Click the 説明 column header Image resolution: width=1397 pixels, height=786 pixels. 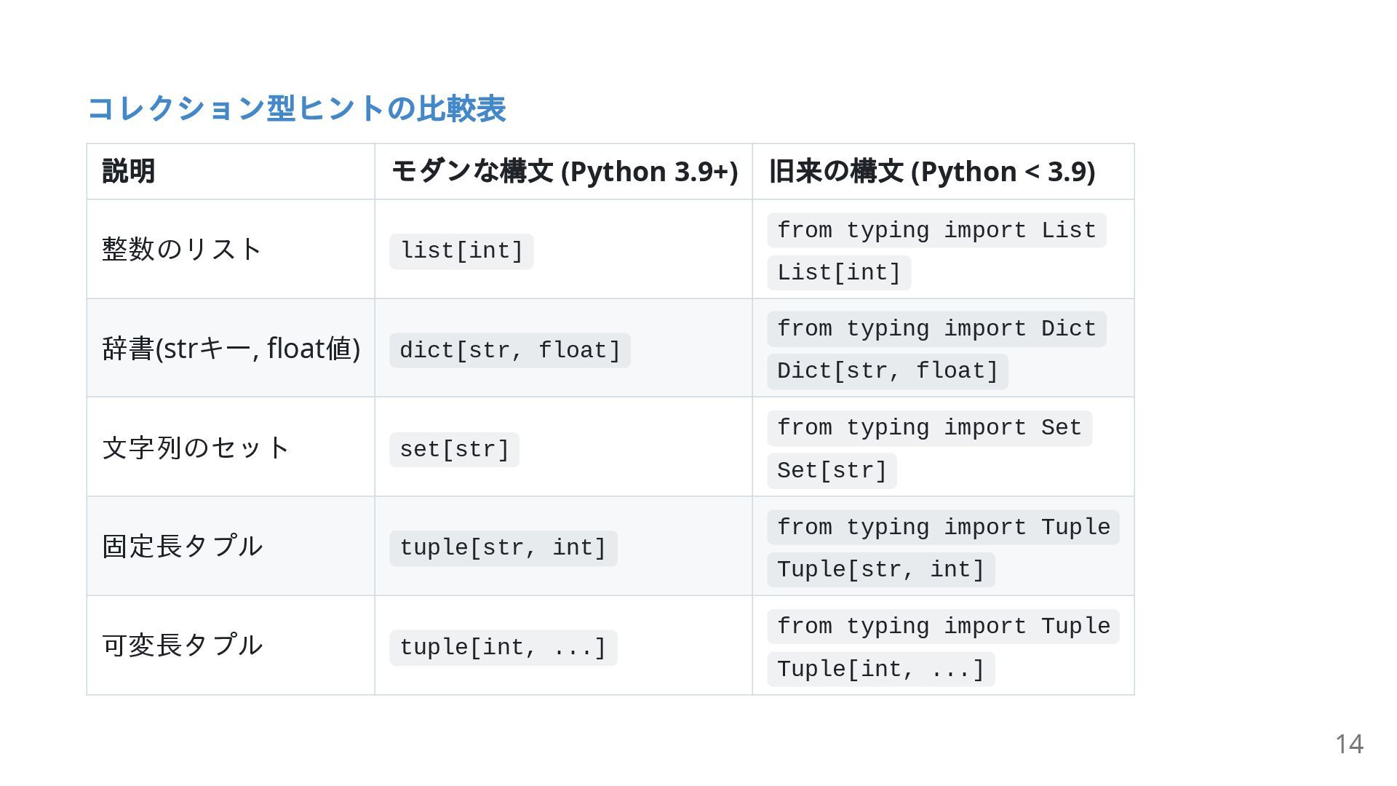click(129, 171)
